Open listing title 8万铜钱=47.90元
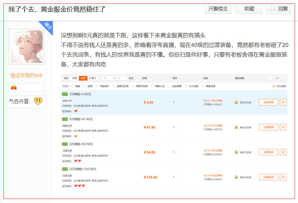The image size is (298, 203). 81,119
